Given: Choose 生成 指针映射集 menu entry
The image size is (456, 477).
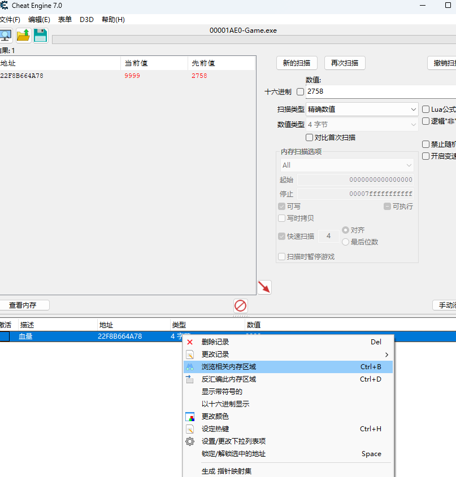Looking at the screenshot, I should [x=288, y=471].
